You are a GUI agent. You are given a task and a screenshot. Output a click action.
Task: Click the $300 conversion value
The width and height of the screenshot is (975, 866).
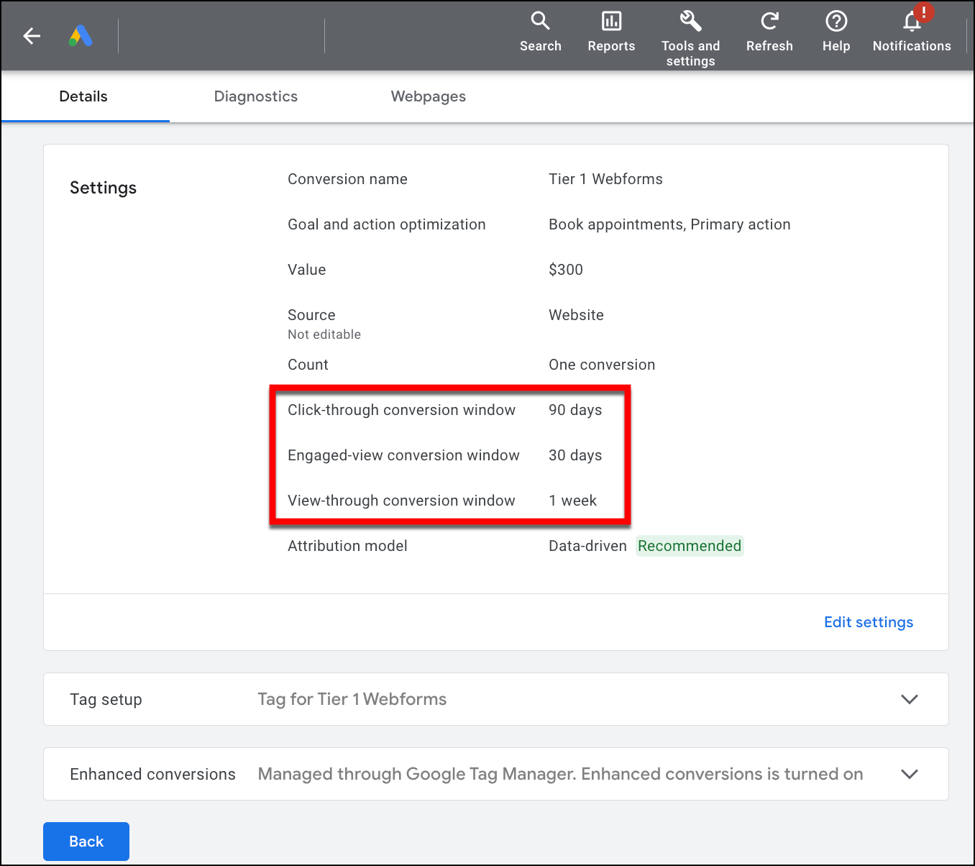tap(566, 270)
